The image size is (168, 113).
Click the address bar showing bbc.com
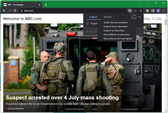73,11
